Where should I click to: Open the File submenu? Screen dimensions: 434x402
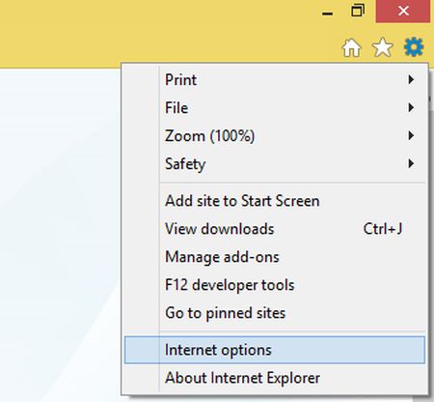pyautogui.click(x=275, y=107)
